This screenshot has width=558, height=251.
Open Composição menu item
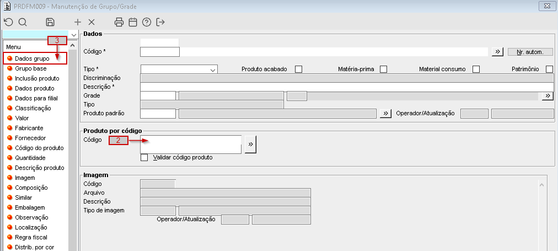coord(31,188)
